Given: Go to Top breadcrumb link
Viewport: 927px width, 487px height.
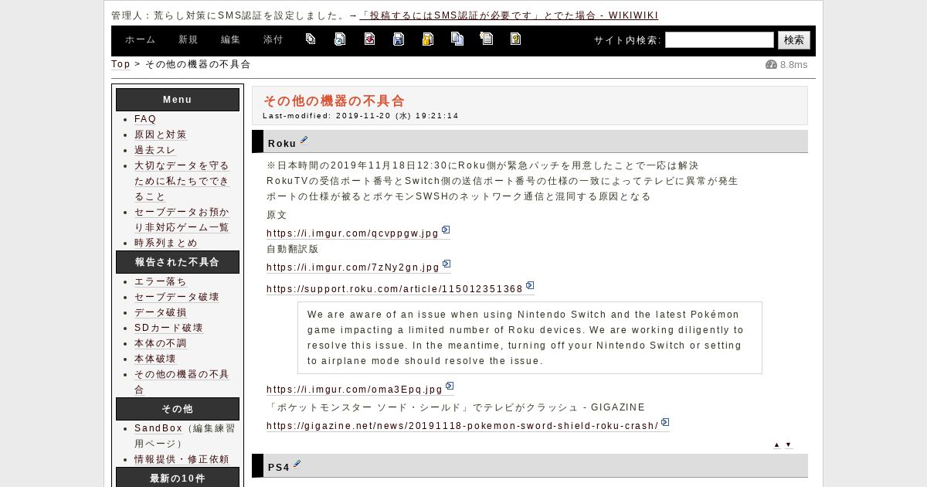Looking at the screenshot, I should pos(121,64).
